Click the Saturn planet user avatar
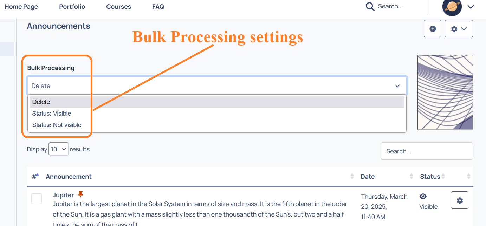 (452, 7)
